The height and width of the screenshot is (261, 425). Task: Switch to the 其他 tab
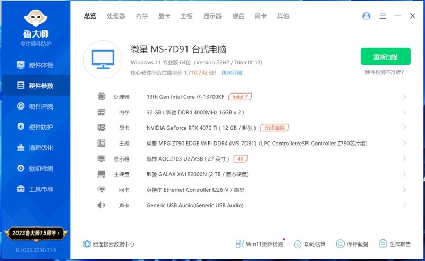coord(283,16)
